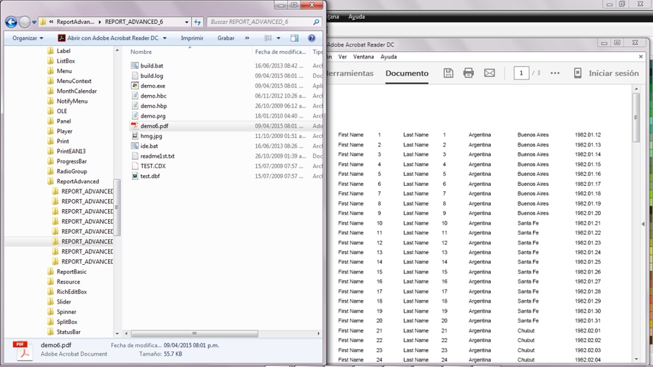The height and width of the screenshot is (367, 653).
Task: Open the Ventana menu in Acrobat Reader
Action: (363, 56)
